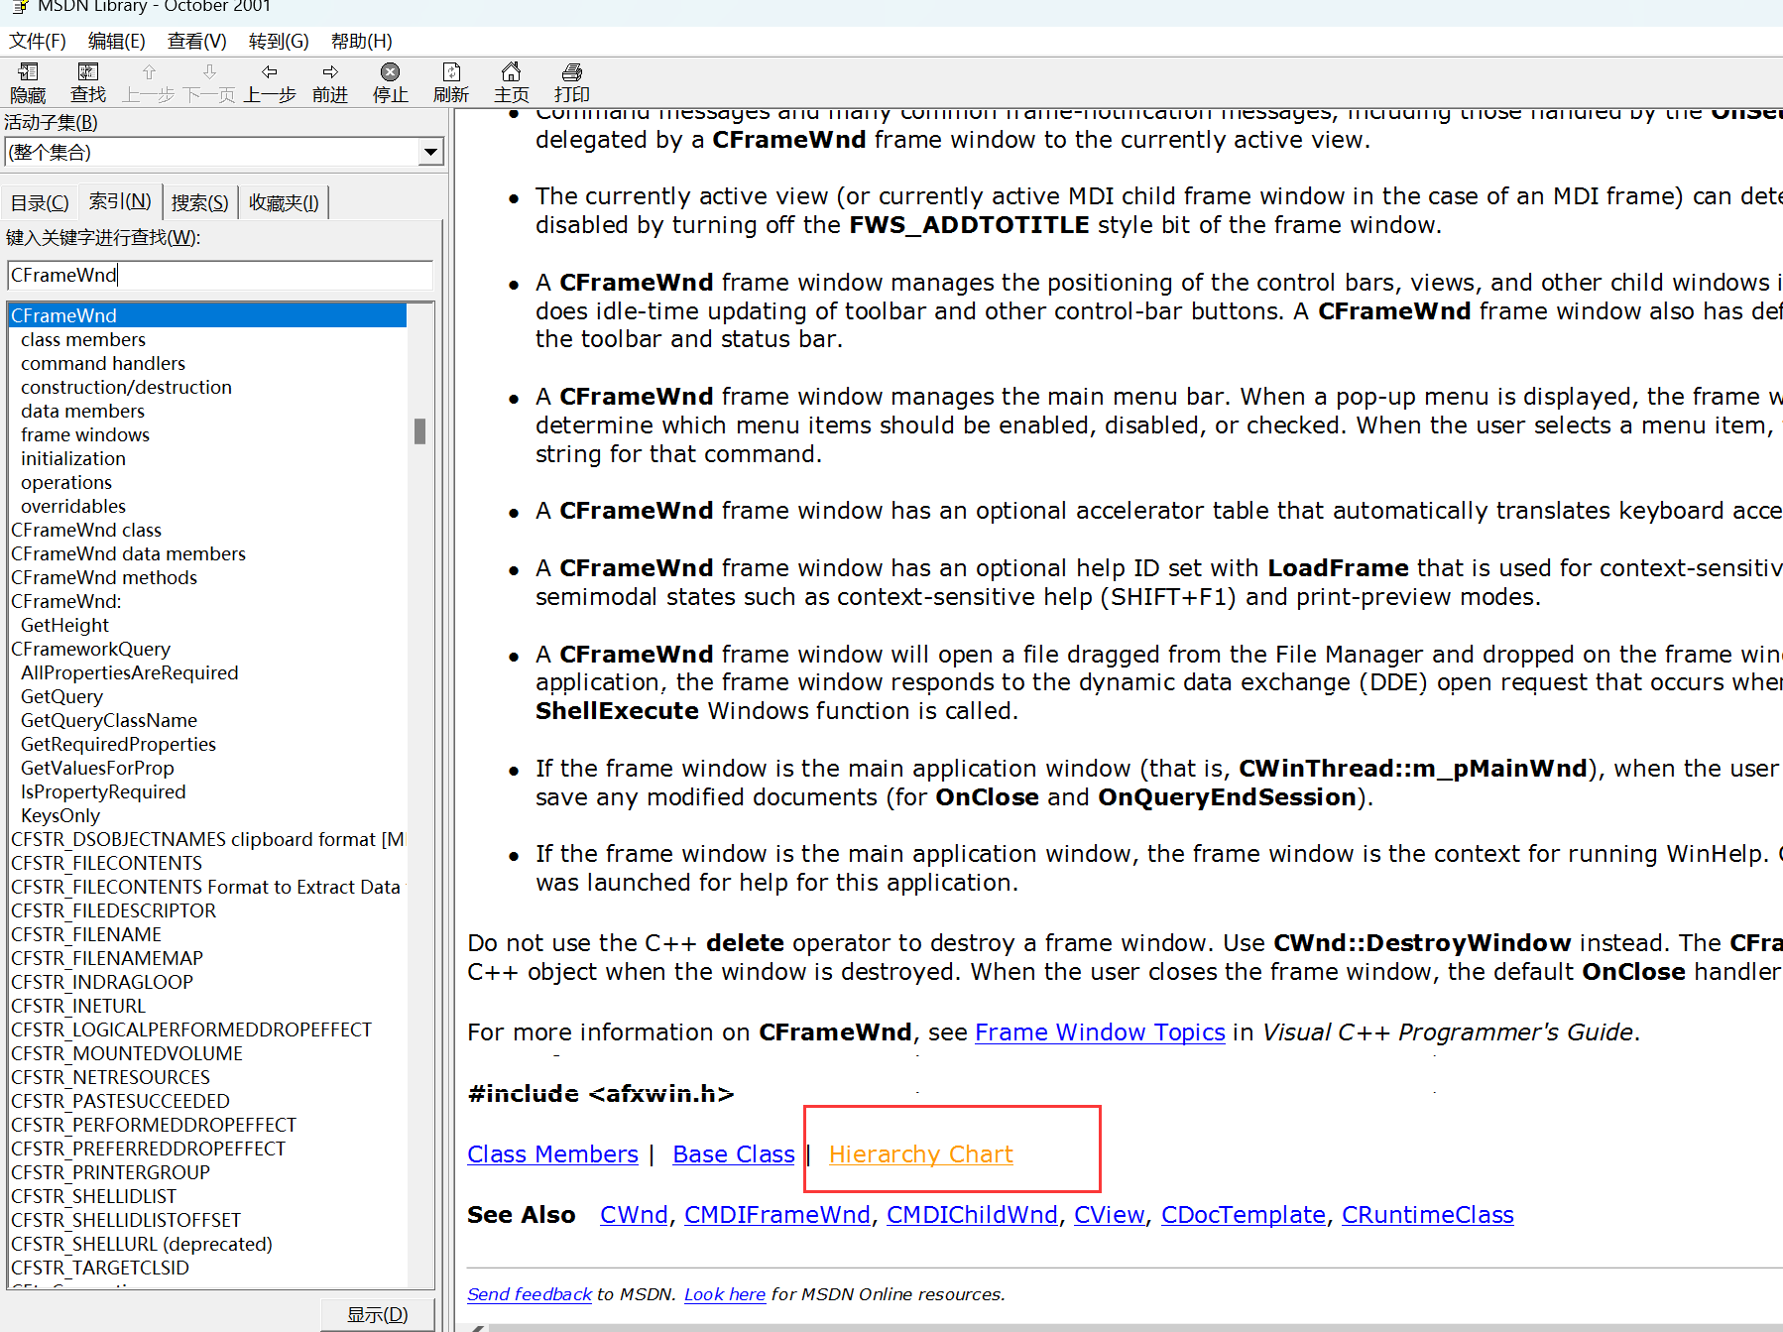Follow the CWnd See Also link
This screenshot has height=1332, width=1783.
(634, 1215)
